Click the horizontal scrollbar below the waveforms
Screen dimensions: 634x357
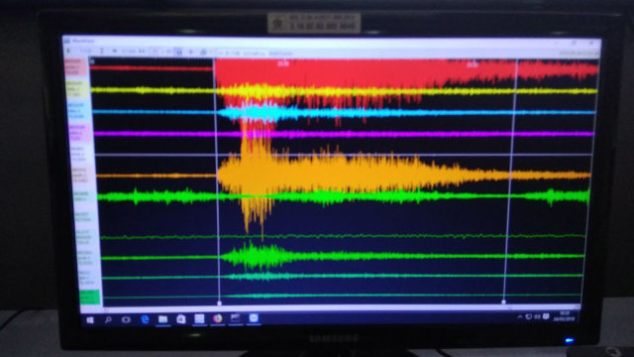[x=342, y=308]
